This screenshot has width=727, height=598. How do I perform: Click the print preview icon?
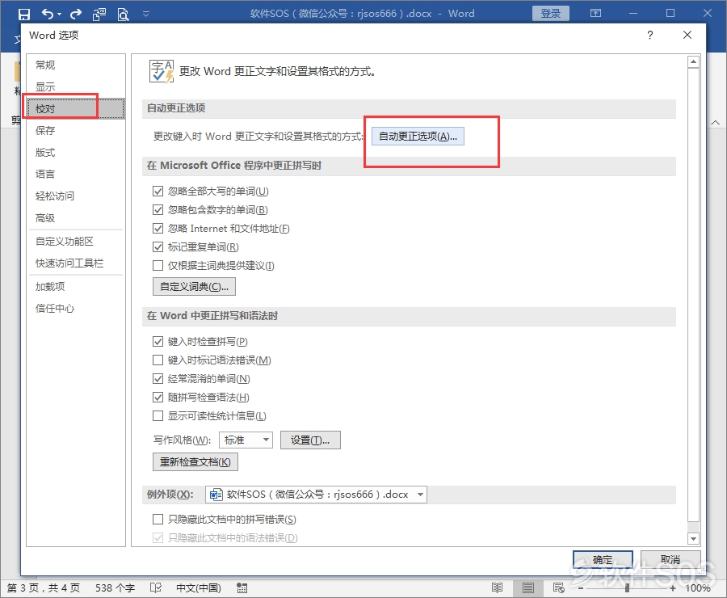(123, 14)
